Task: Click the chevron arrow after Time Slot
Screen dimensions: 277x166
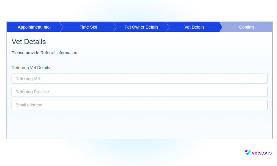Action: click(x=115, y=27)
